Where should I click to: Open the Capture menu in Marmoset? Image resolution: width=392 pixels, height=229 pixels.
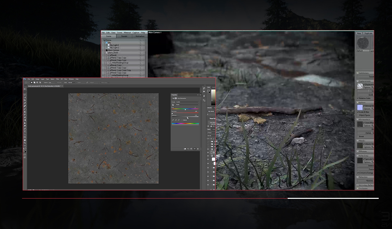click(x=136, y=32)
